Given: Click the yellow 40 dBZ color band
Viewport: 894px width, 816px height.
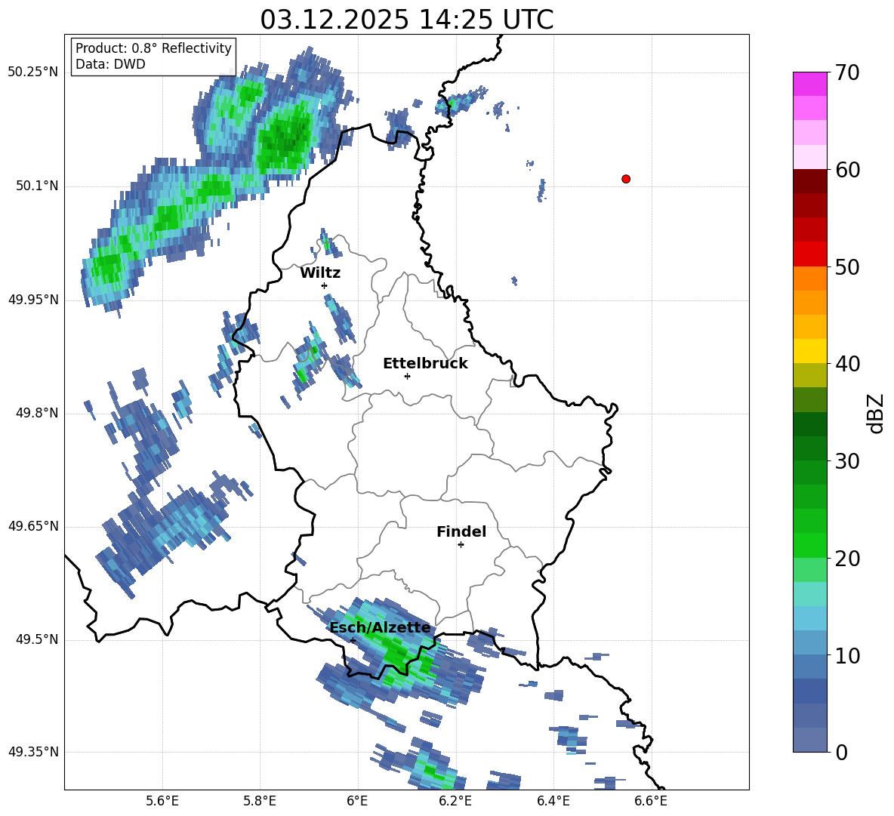Looking at the screenshot, I should coord(809,351).
